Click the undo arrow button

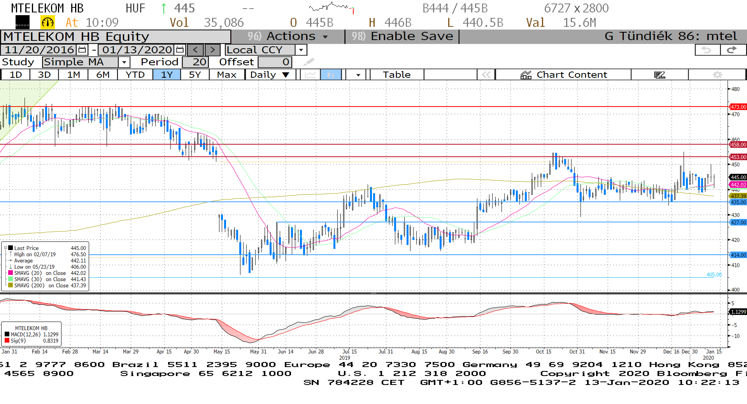707,50
